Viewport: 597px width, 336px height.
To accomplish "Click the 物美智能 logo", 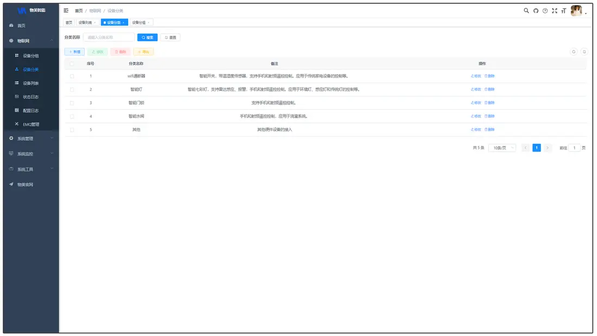I will 31,10.
